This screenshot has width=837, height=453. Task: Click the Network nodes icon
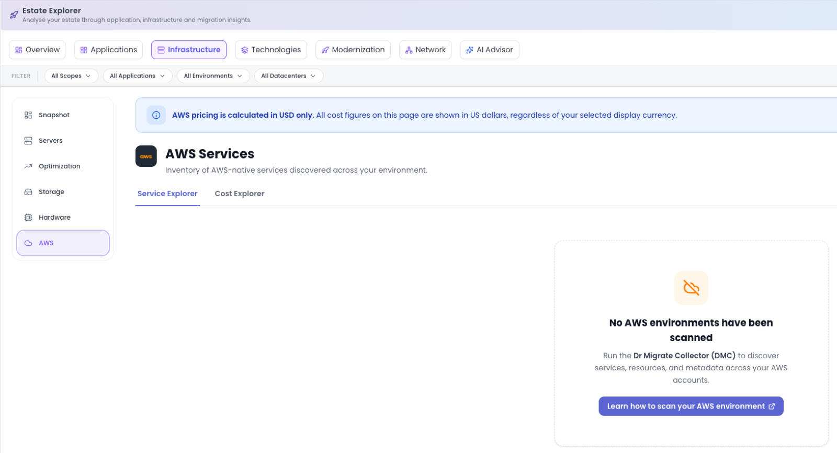(x=409, y=50)
